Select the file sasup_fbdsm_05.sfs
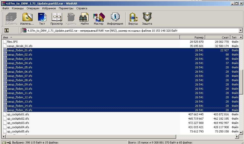This screenshot has width=244, height=144. coord(20,67)
